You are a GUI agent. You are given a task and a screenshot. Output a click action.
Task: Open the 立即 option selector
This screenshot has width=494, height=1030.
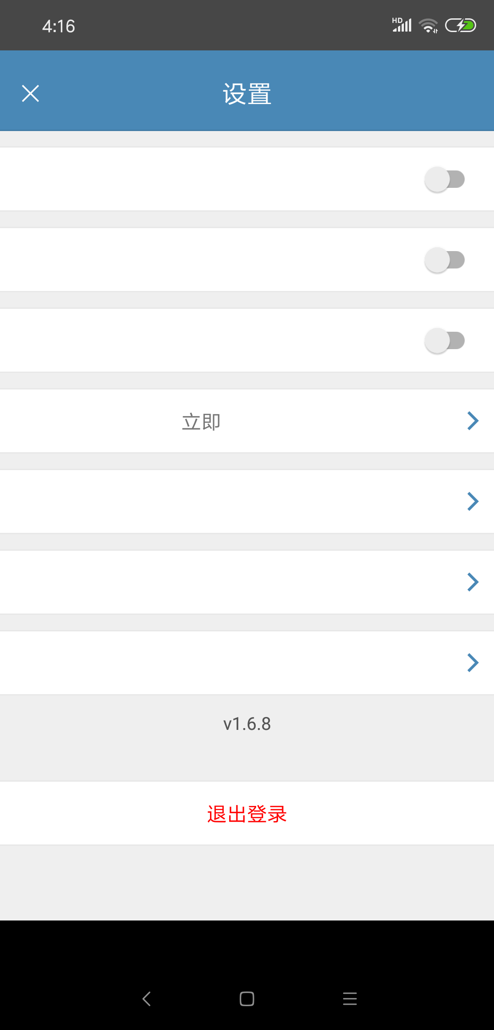pyautogui.click(x=247, y=421)
